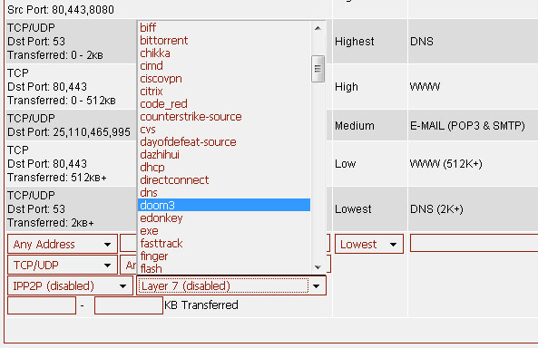Pick code_red from the dropdown list
This screenshot has height=348, width=538.
224,104
